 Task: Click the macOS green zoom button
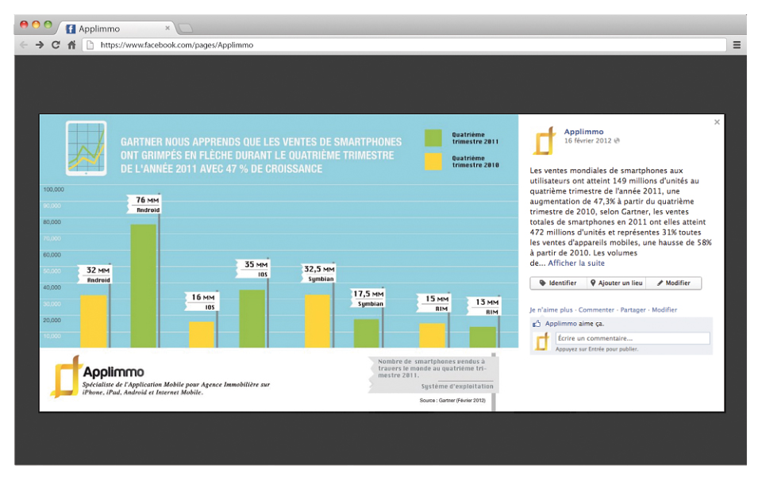tap(48, 25)
